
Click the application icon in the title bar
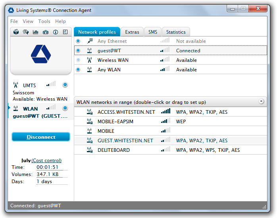11,10
